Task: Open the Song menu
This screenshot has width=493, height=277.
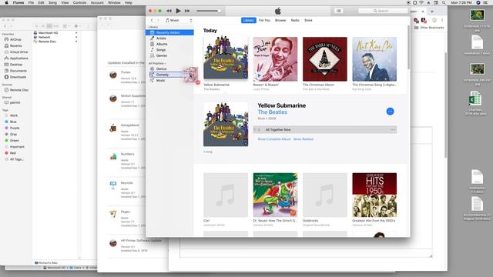Action: click(x=52, y=2)
